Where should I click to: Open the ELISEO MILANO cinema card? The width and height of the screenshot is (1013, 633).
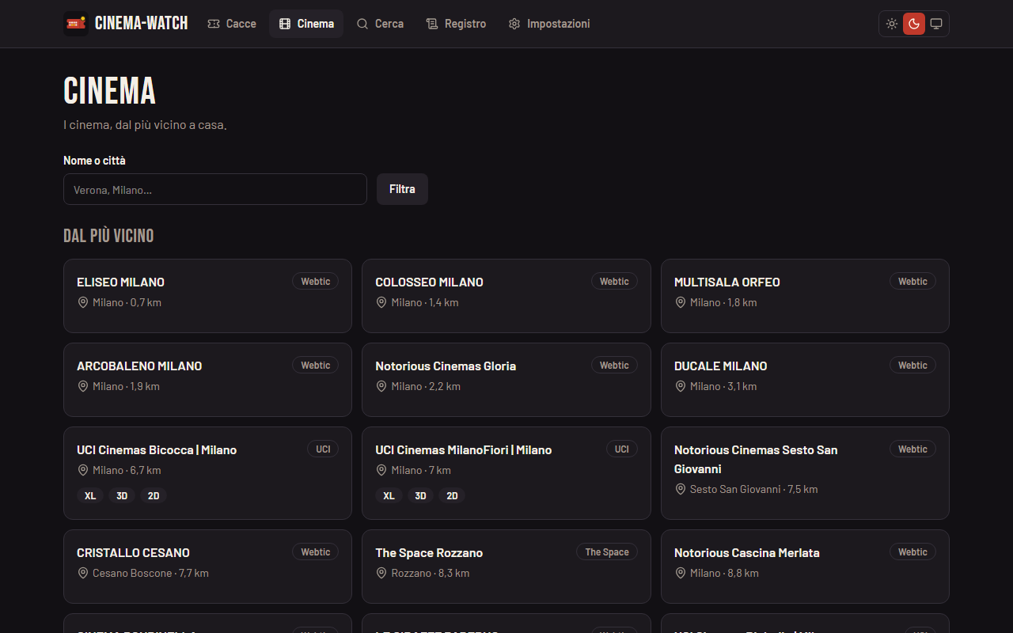click(207, 296)
